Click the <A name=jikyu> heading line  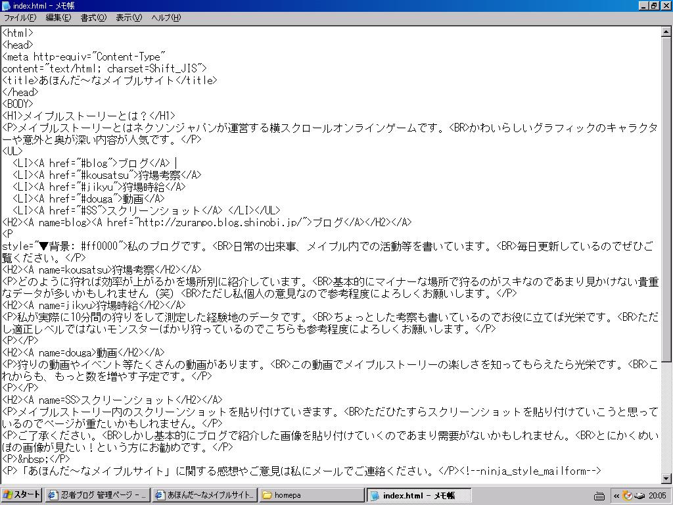[94, 305]
